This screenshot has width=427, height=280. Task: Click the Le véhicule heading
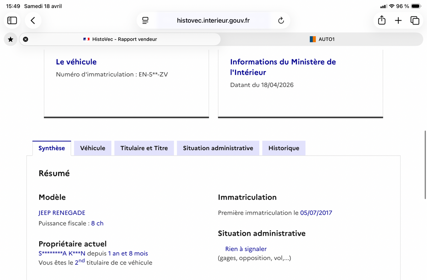coord(76,62)
